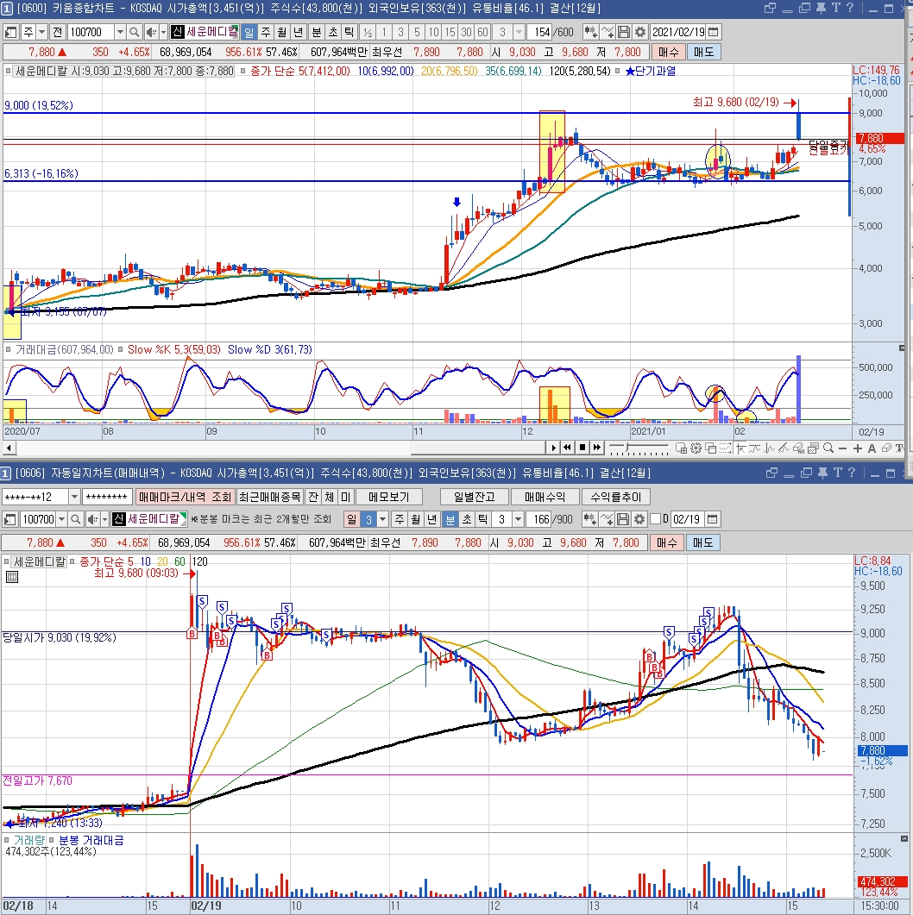Switch top chart to 월 monthly

[282, 32]
